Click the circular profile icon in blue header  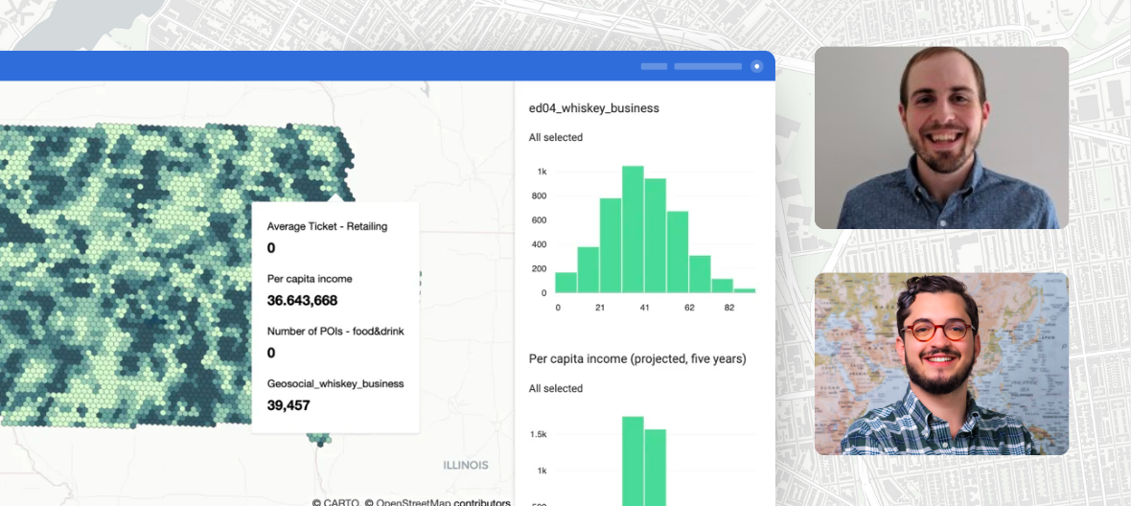tap(756, 66)
